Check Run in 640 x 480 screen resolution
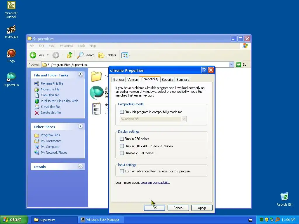This screenshot has width=299, height=224. (x=122, y=146)
